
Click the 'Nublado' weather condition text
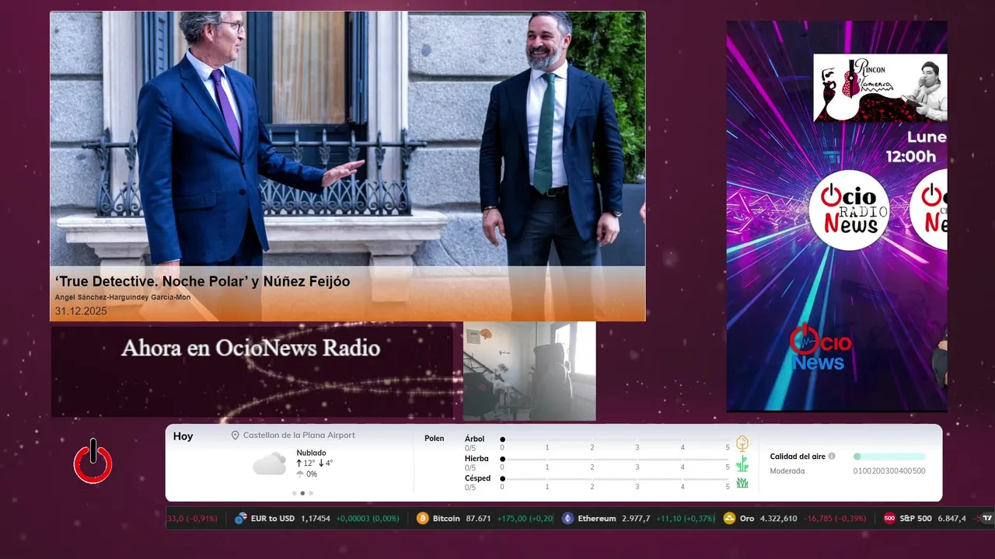click(311, 453)
